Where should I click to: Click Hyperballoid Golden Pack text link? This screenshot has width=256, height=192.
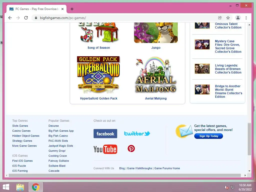point(98,98)
